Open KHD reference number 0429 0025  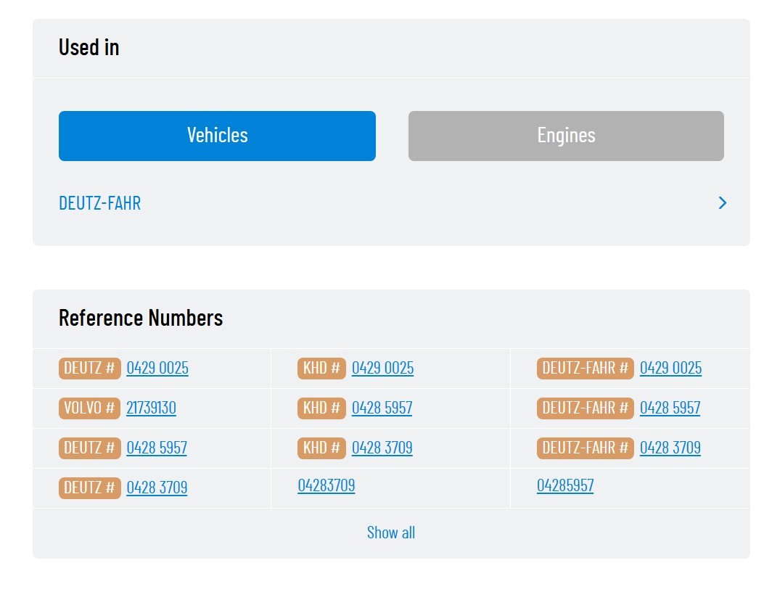click(382, 368)
